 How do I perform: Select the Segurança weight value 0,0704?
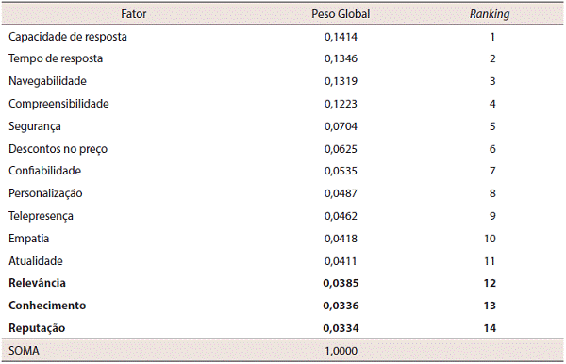341,126
